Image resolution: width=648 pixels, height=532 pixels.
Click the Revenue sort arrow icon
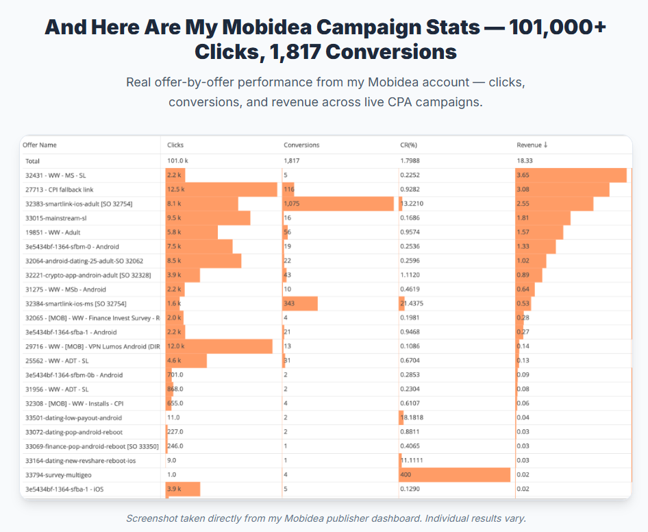point(545,145)
